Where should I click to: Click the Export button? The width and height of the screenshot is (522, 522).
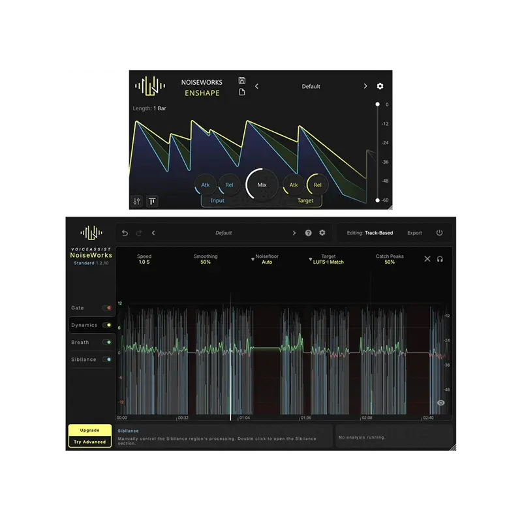[414, 233]
